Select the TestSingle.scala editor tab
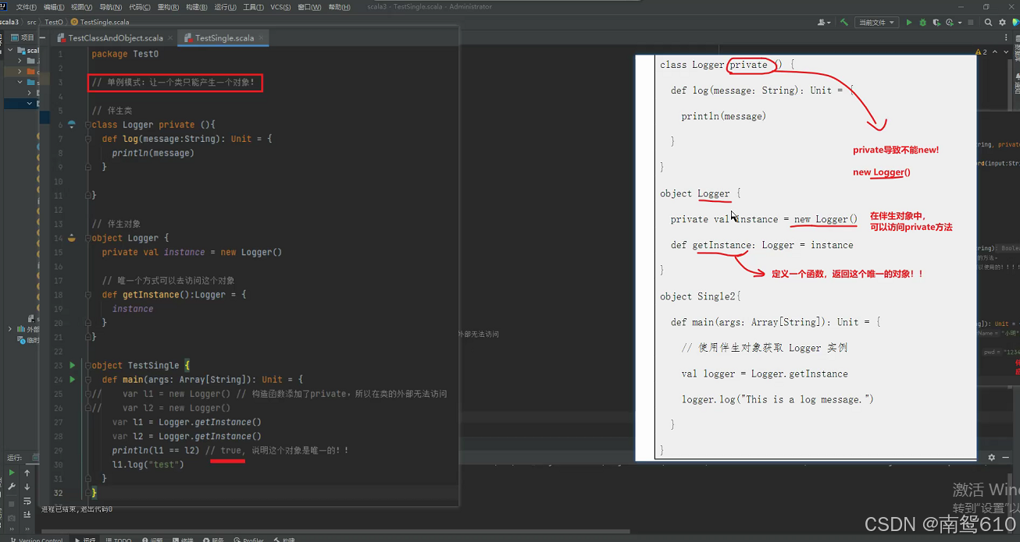The height and width of the screenshot is (542, 1020). click(x=224, y=37)
